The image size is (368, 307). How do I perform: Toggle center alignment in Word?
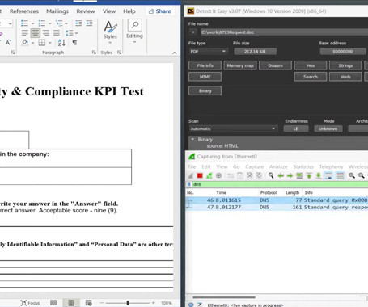pyautogui.click(x=36, y=33)
